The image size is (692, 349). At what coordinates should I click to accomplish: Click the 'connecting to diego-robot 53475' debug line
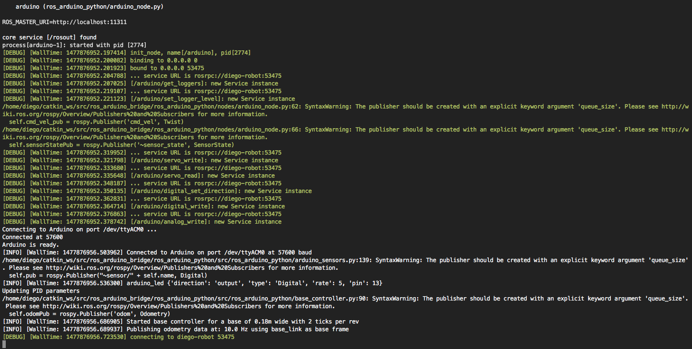(182, 337)
